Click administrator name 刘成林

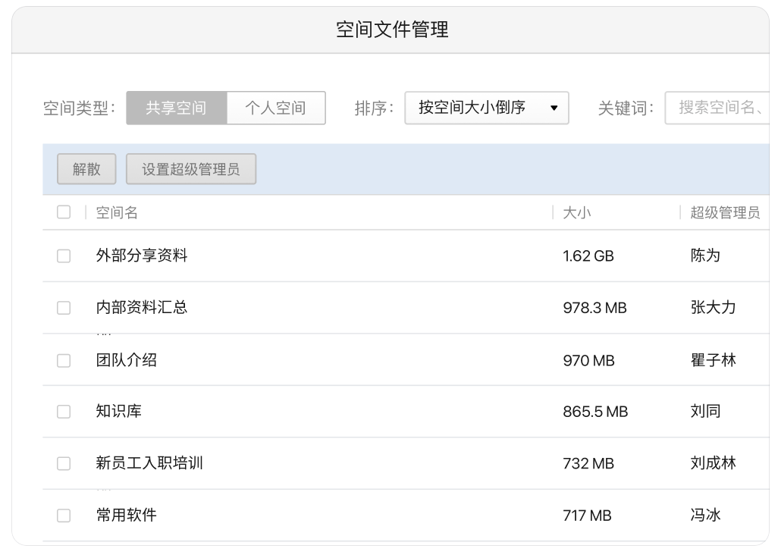click(x=713, y=463)
